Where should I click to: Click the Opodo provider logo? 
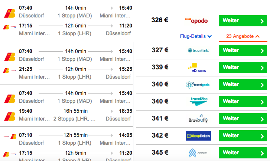pos(196,21)
